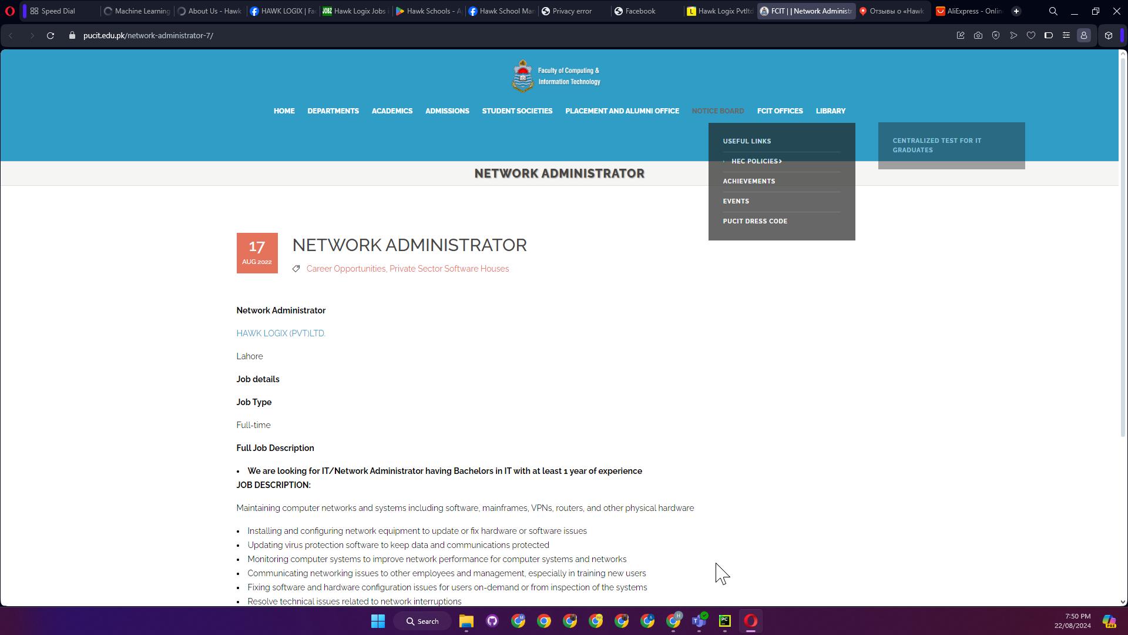The width and height of the screenshot is (1128, 635).
Task: Open the profile account icon
Action: tap(1084, 35)
